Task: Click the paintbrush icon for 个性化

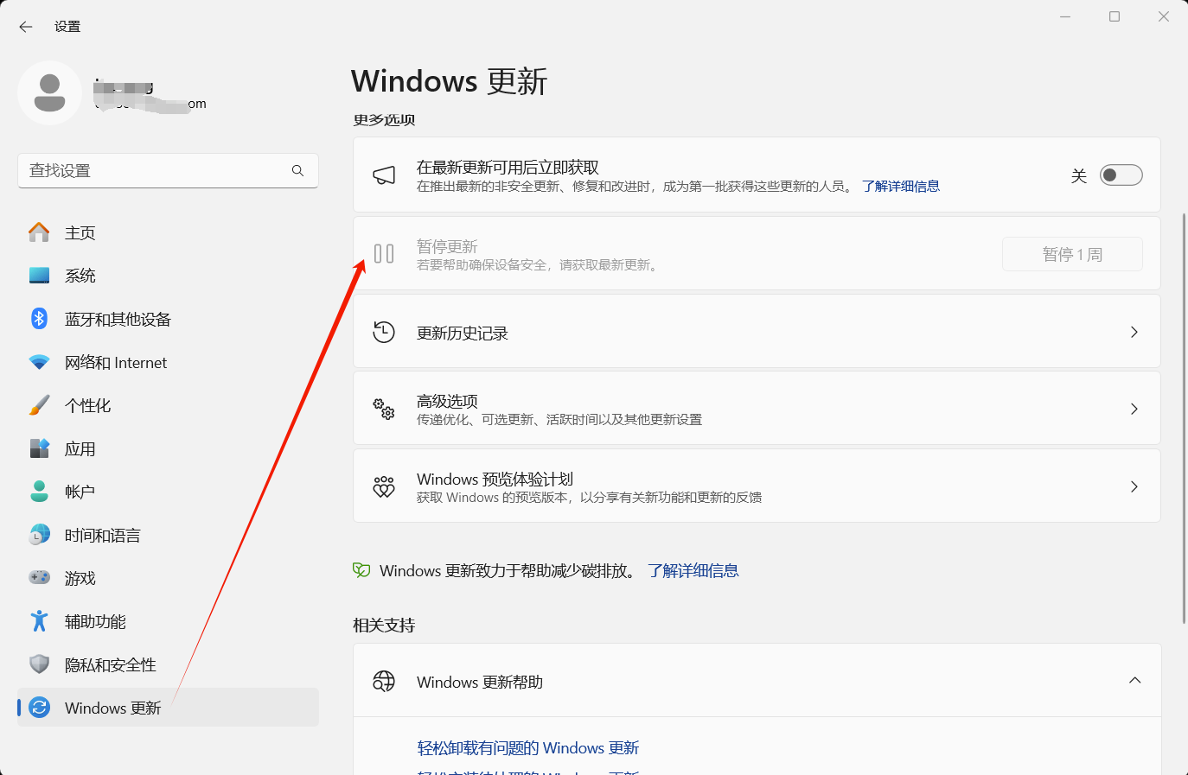Action: (x=39, y=405)
